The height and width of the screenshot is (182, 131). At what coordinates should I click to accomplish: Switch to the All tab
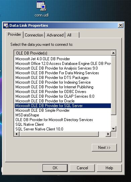(72, 35)
